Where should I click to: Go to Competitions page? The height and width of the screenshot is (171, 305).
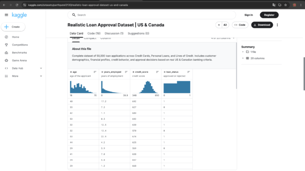tap(20, 45)
